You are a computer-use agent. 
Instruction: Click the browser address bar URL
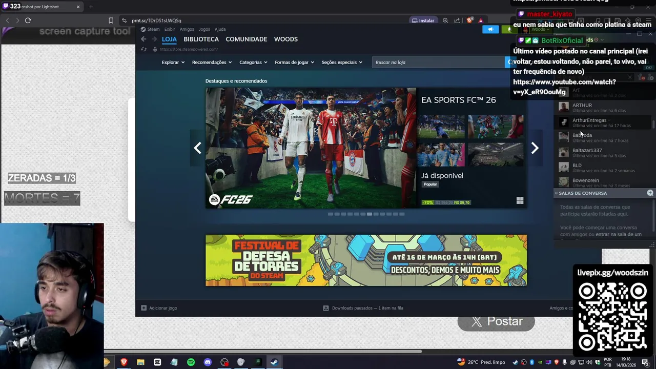156,20
